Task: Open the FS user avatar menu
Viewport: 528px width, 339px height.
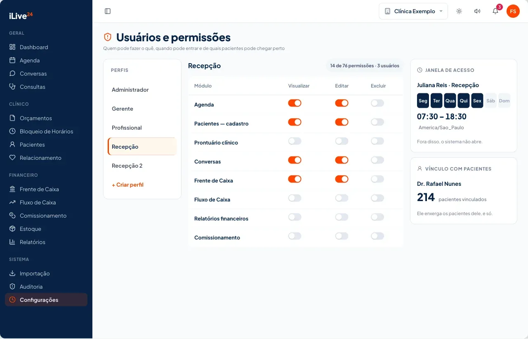Action: coord(513,11)
